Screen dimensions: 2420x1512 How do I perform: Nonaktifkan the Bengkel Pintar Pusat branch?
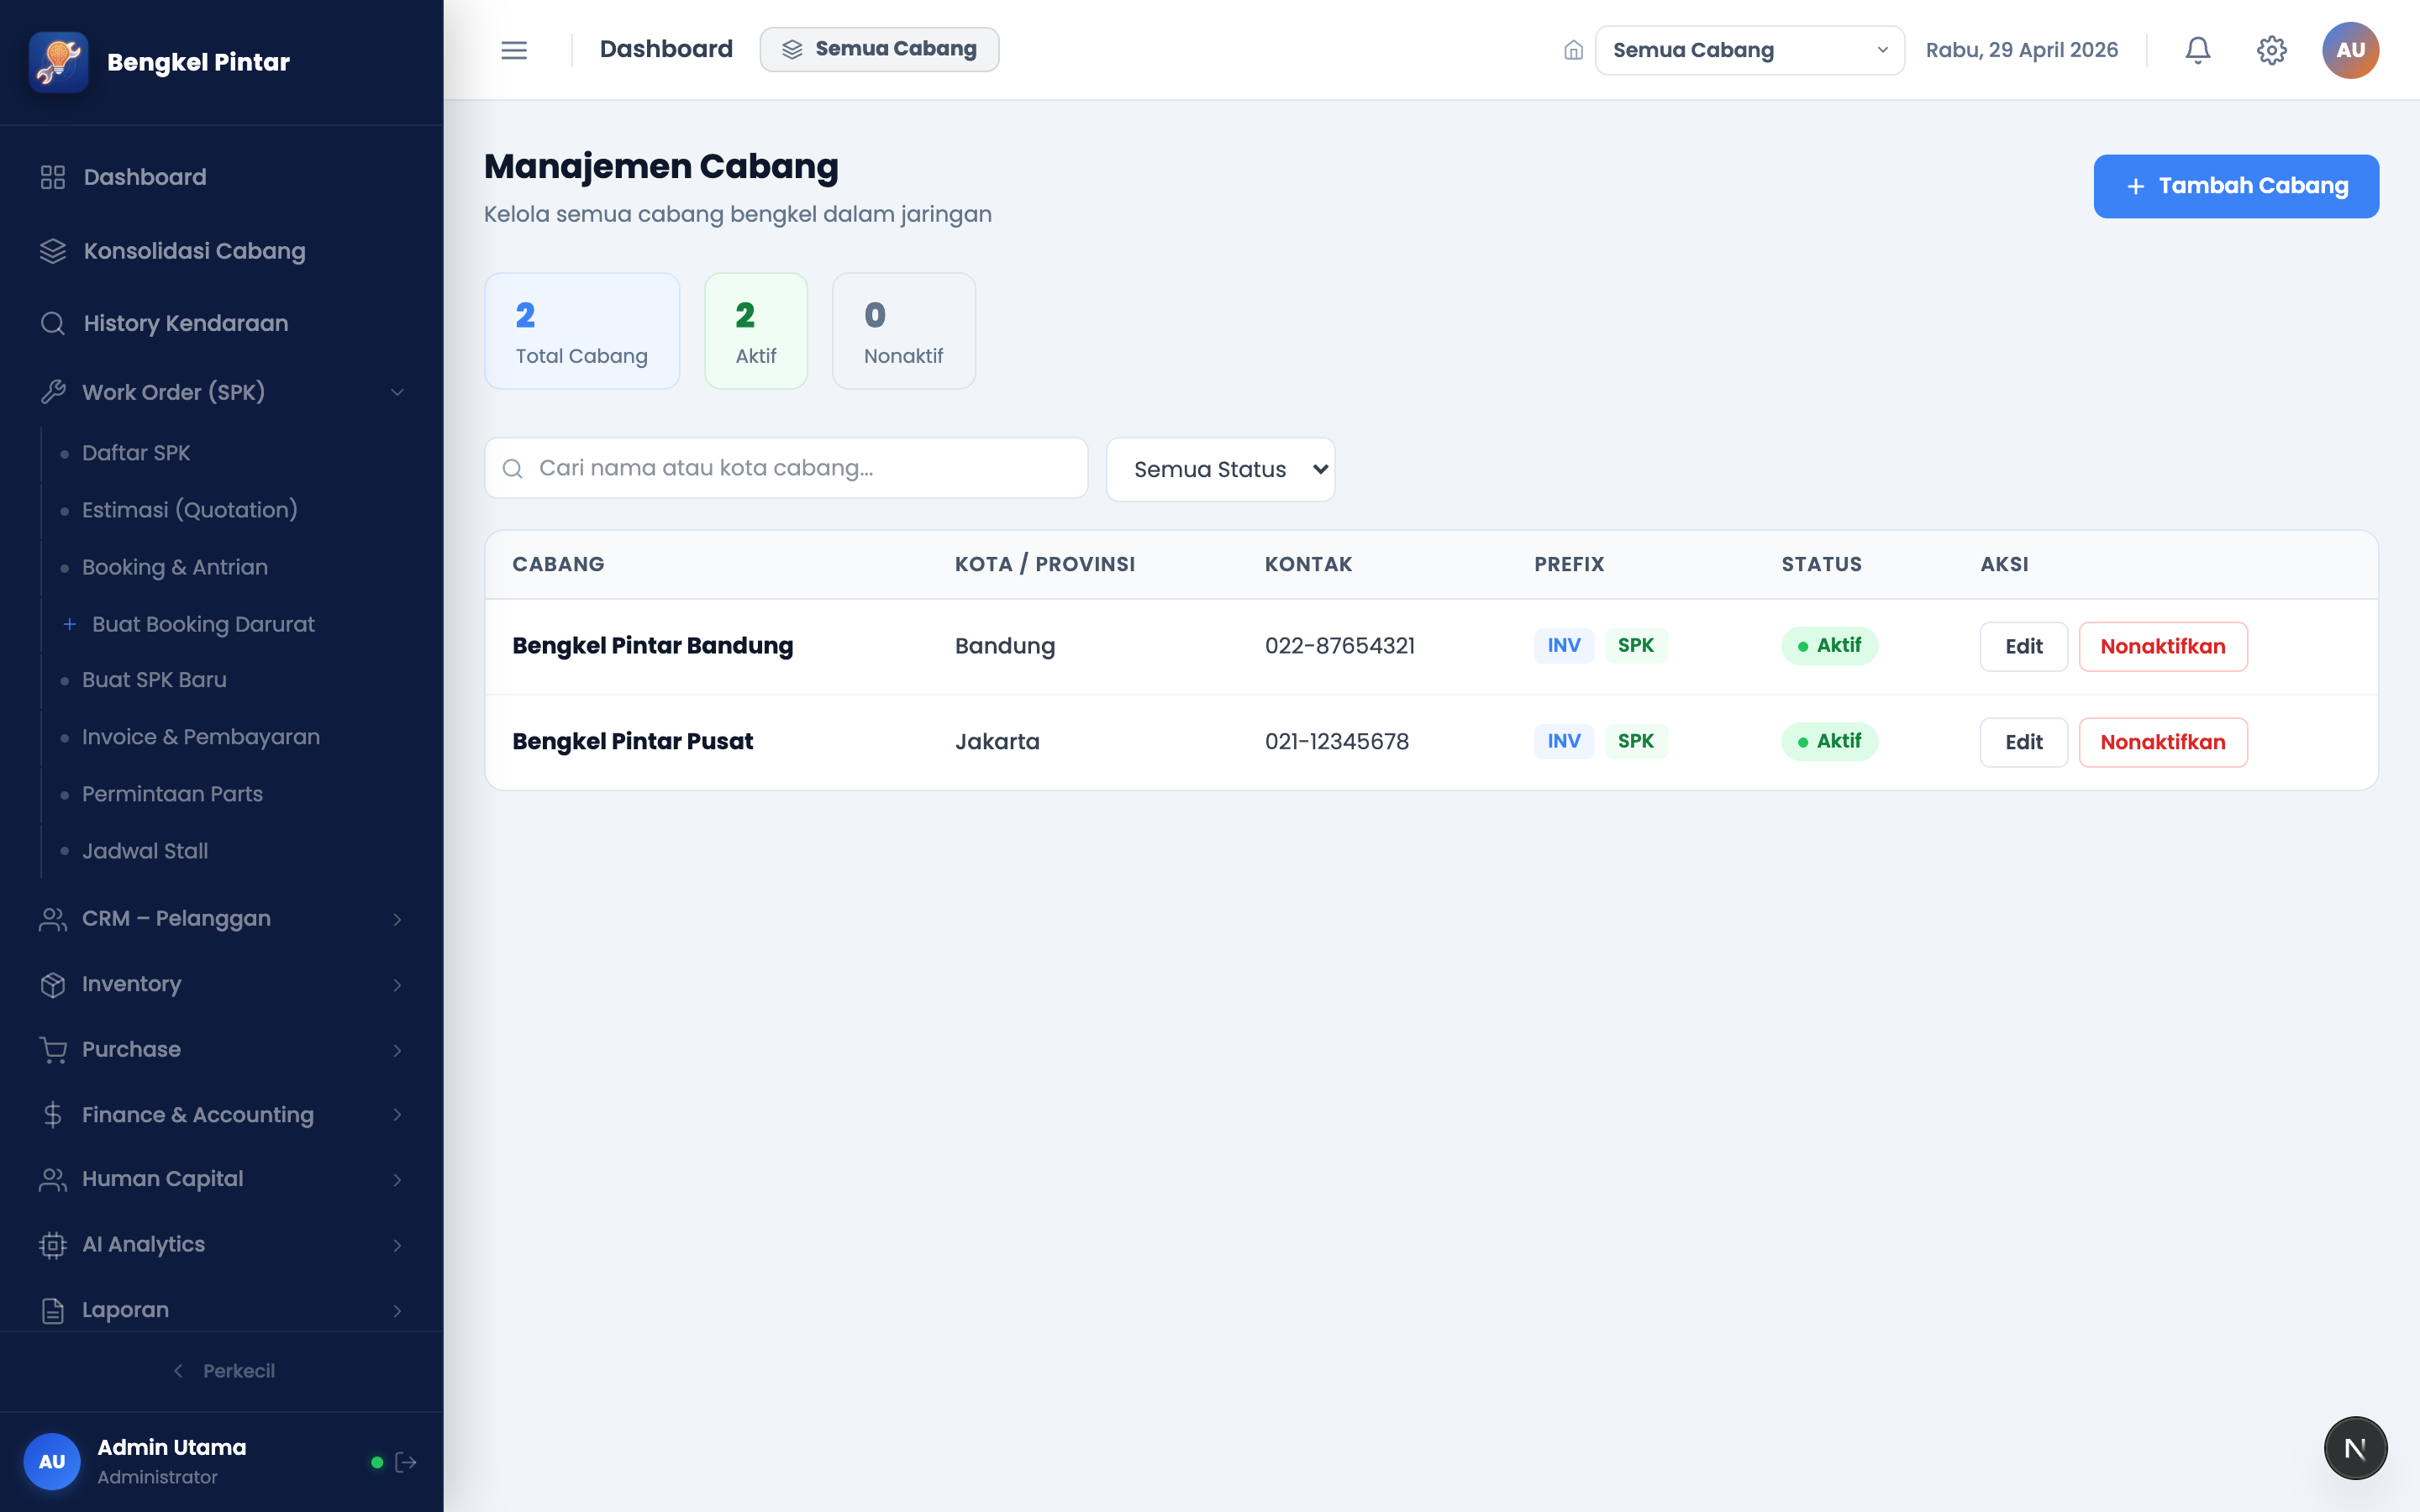(x=2162, y=742)
